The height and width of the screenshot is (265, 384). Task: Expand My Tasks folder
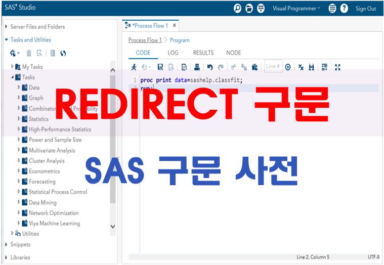(12, 66)
